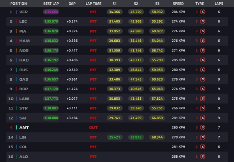
Task: Sort by the S2 column header
Action: click(x=136, y=4)
